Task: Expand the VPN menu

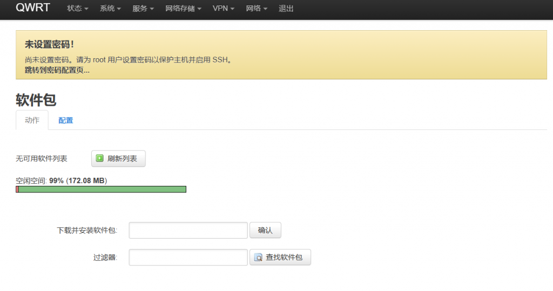Action: [x=223, y=9]
